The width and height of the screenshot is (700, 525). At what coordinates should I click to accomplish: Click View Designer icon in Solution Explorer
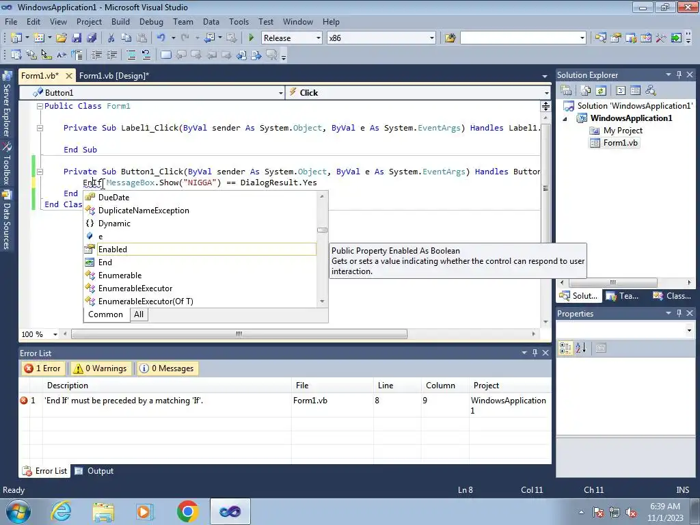click(x=635, y=91)
